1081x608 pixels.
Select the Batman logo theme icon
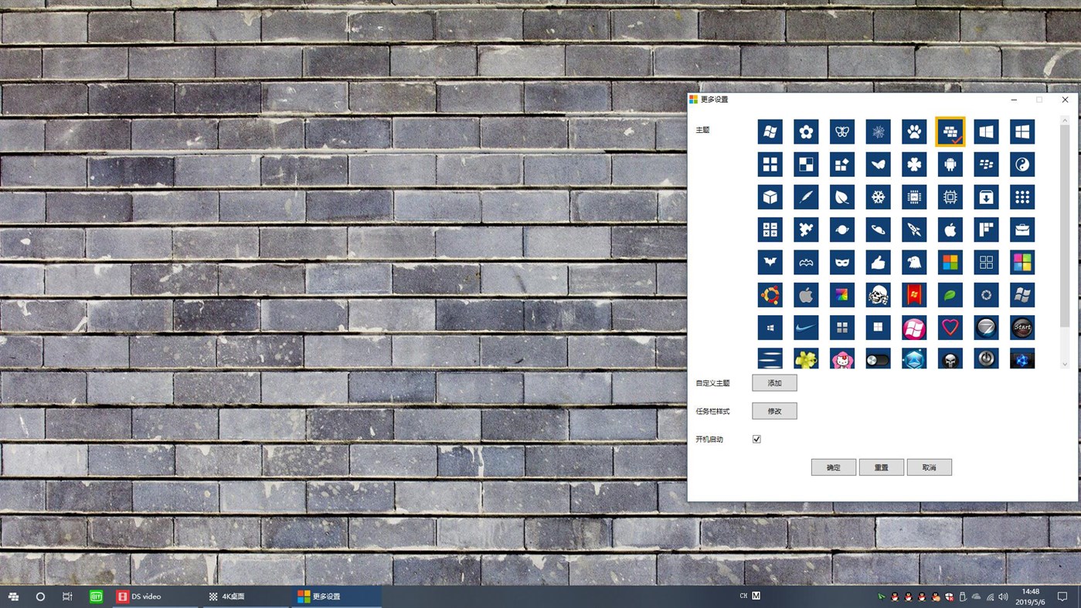tap(770, 262)
